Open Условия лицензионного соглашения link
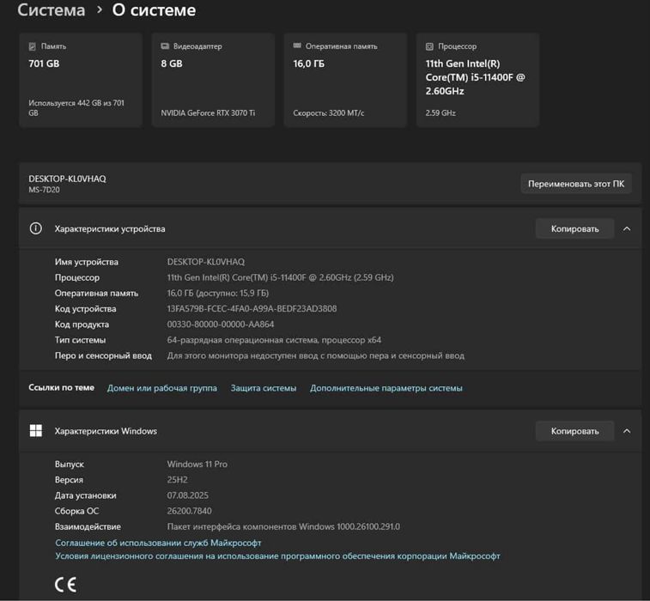The height and width of the screenshot is (601, 650). (277, 556)
